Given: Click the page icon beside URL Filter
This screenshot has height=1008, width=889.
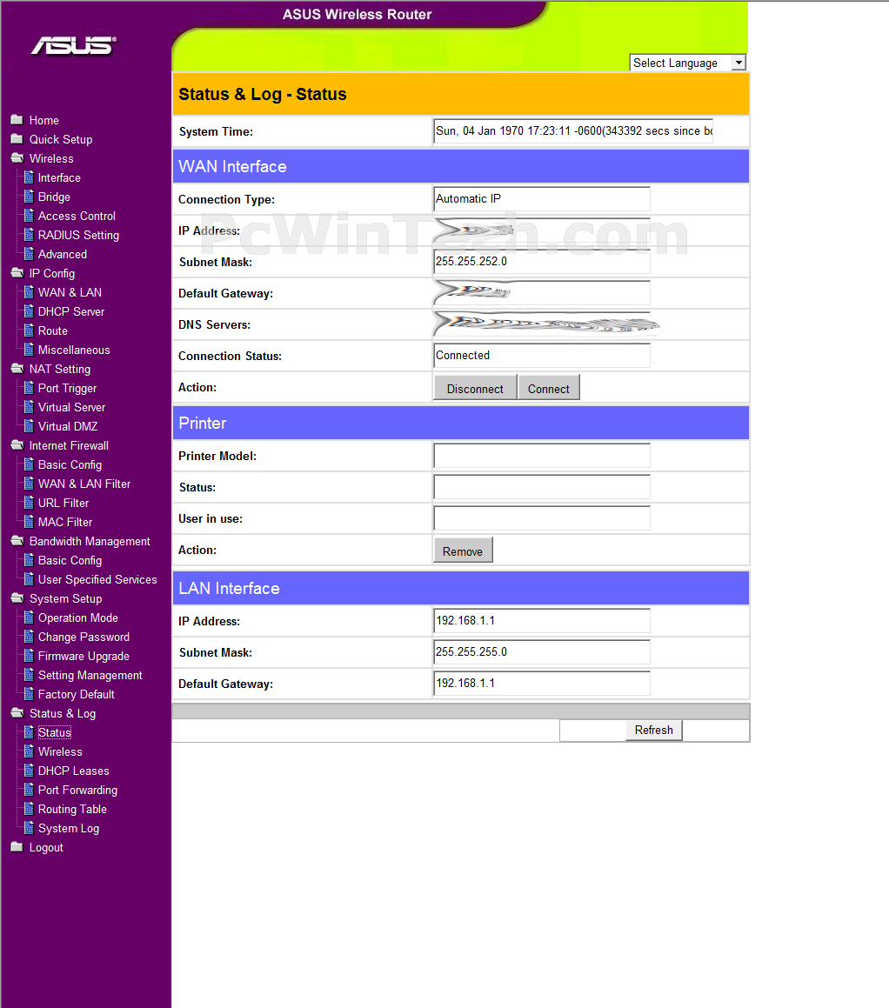Looking at the screenshot, I should click(29, 503).
